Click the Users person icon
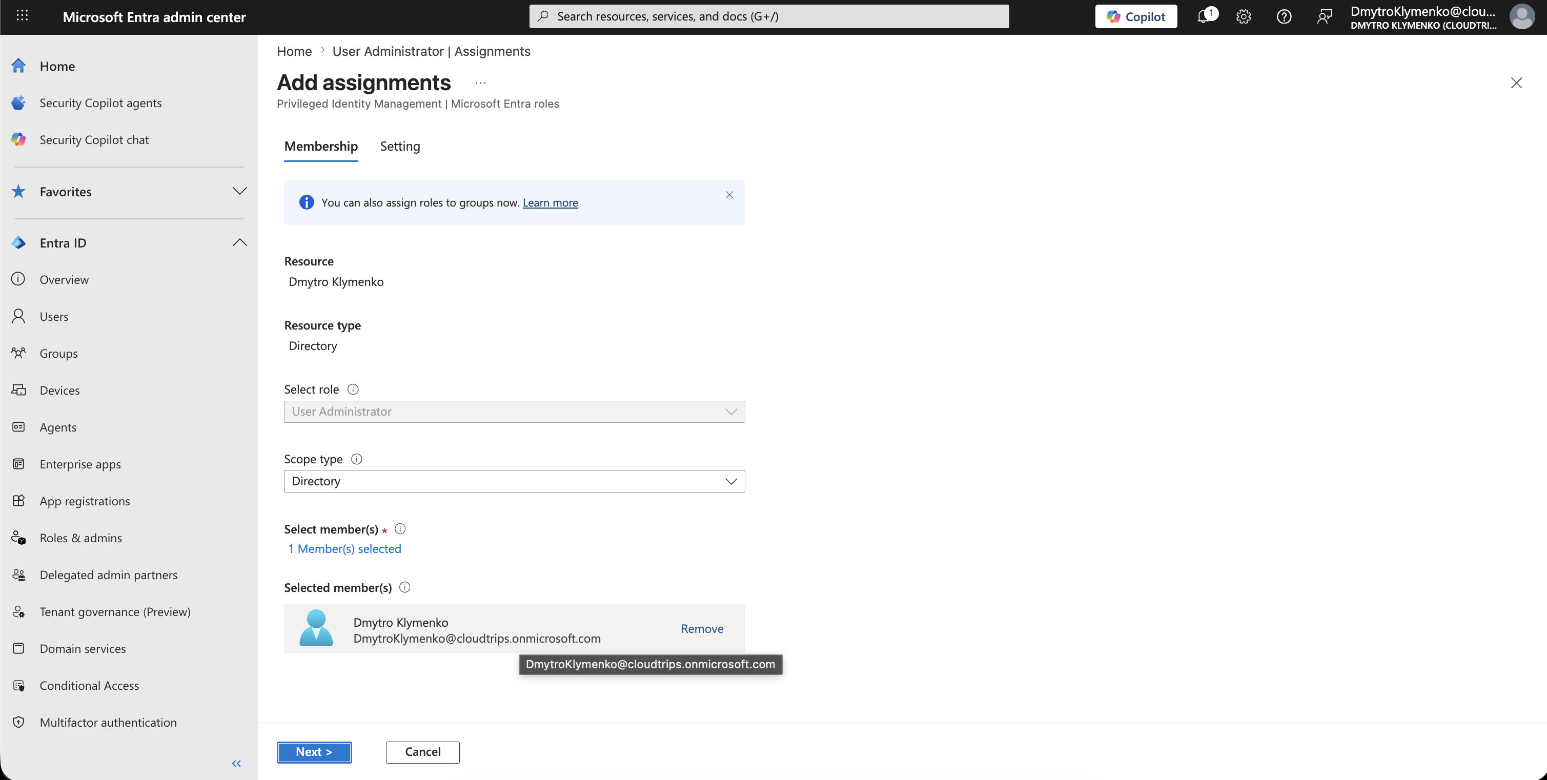1547x780 pixels. point(18,316)
